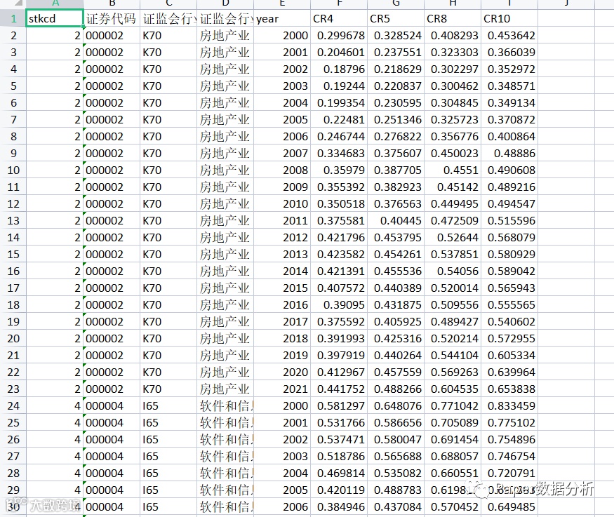Click row header 24
This screenshot has height=517, width=614.
(13, 405)
